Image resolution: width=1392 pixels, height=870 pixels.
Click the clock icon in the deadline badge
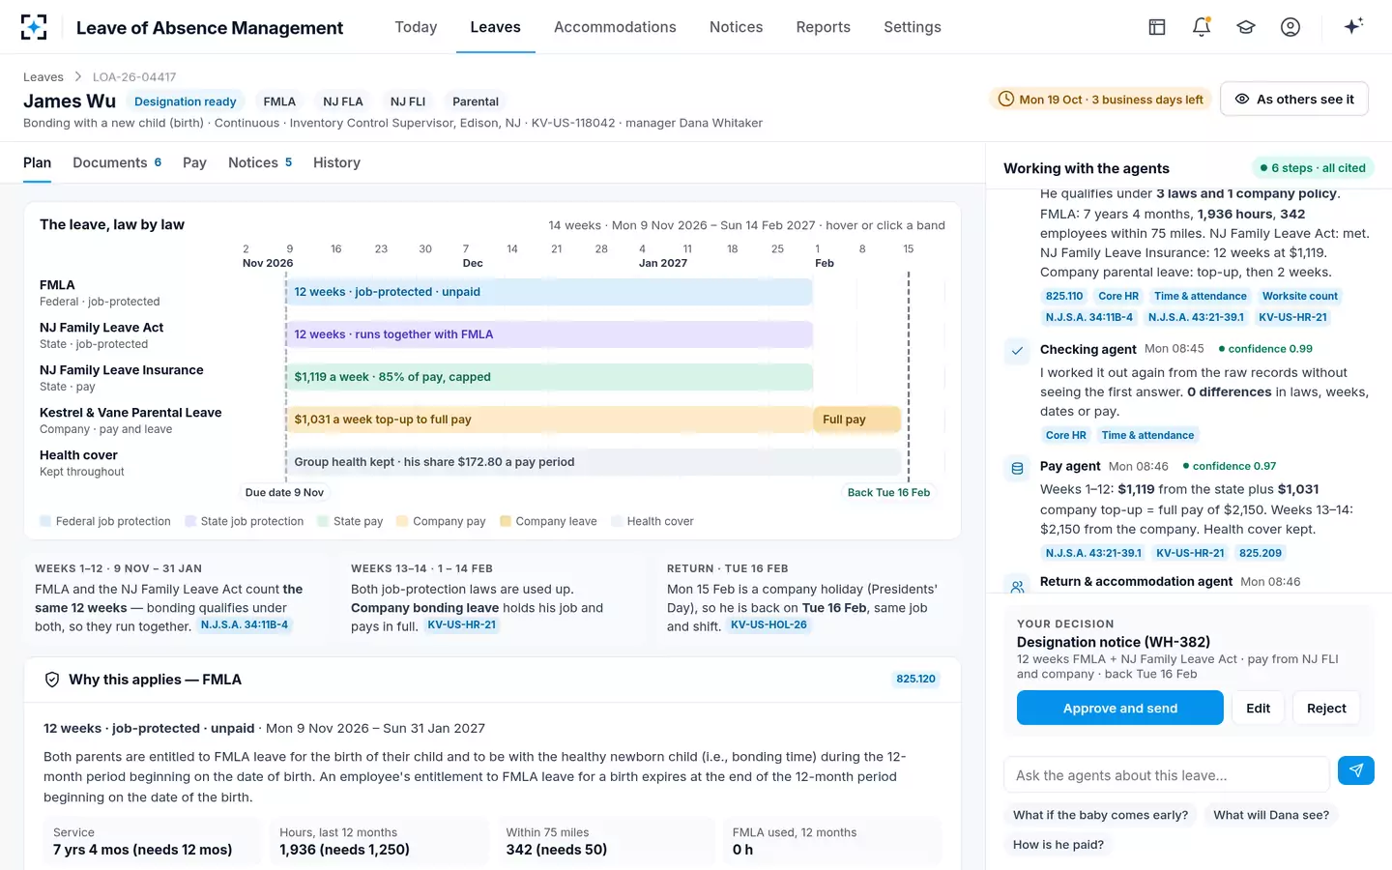(x=1005, y=99)
